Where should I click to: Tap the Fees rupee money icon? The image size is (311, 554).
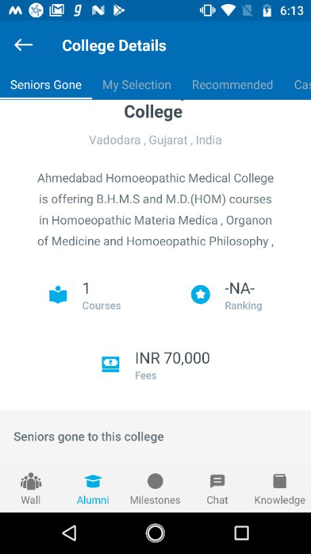(x=110, y=365)
